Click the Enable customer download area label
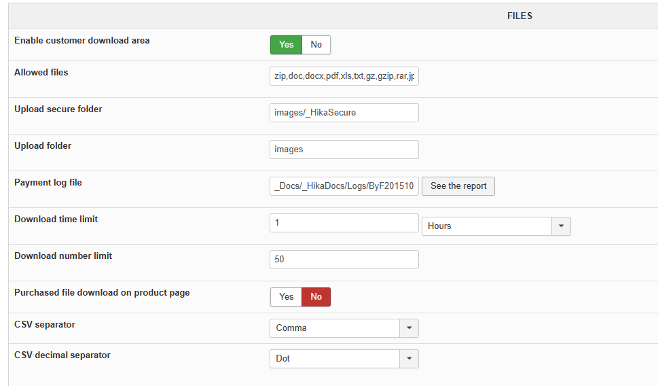Viewport: 658px width, 386px height. (82, 41)
